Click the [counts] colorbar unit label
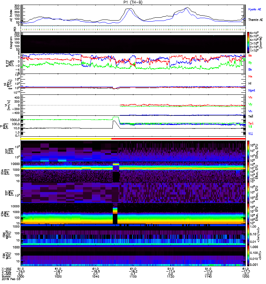 click(260, 43)
